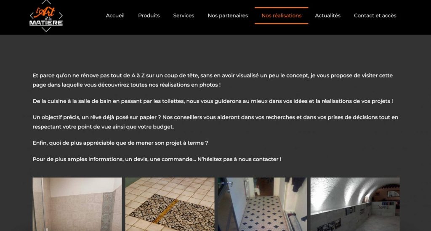Click the orange Art script in the logo

click(x=45, y=12)
